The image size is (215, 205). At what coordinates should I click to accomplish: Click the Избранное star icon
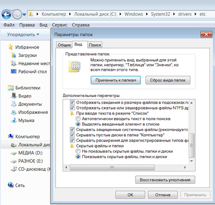10,47
